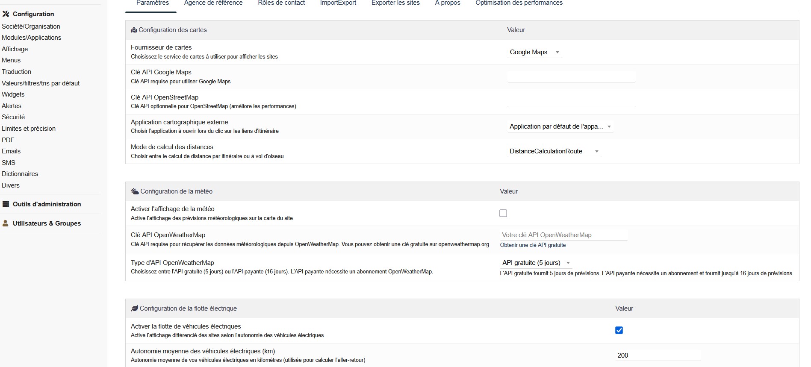This screenshot has width=811, height=367.
Task: Open Divers in the sidebar
Action: pyautogui.click(x=11, y=185)
